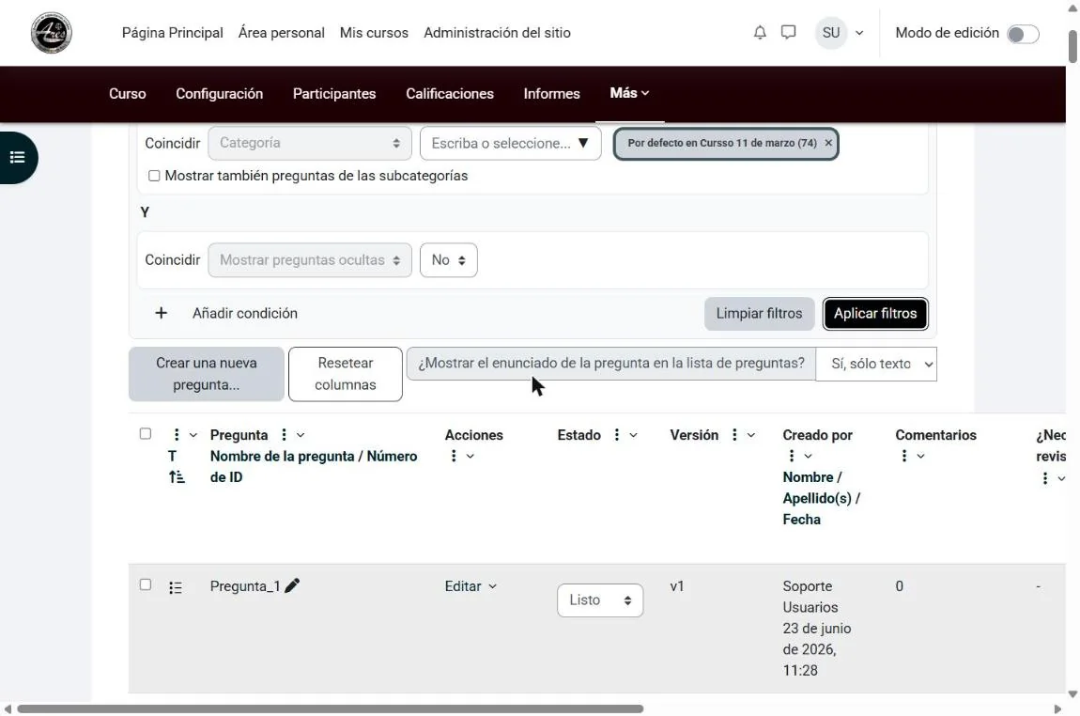1080x716 pixels.
Task: Open Escriba o seleccione category dropdown arrow
Action: tap(583, 144)
